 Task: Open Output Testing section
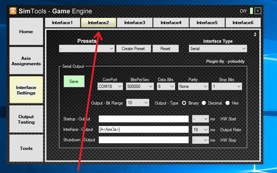tap(26, 119)
